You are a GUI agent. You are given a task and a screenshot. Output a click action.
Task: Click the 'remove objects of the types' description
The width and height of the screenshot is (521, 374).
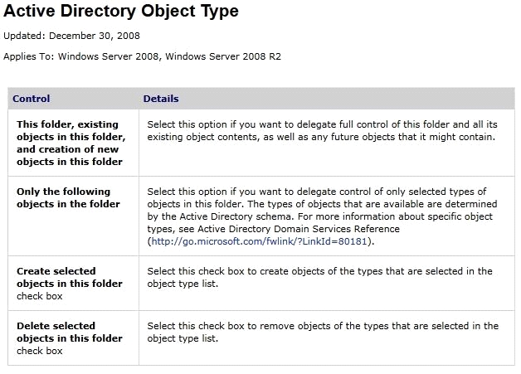(323, 333)
